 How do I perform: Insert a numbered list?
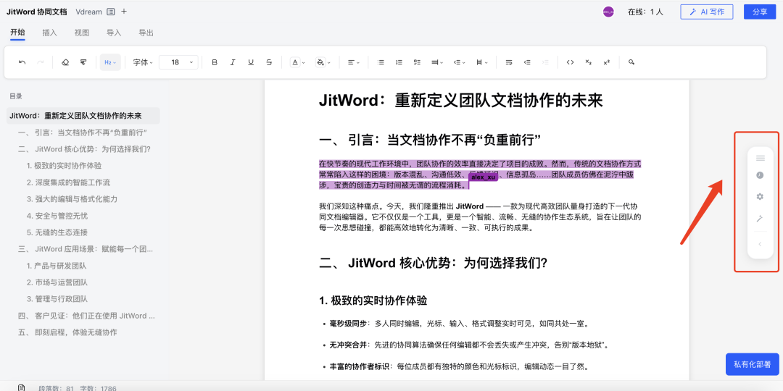point(399,62)
